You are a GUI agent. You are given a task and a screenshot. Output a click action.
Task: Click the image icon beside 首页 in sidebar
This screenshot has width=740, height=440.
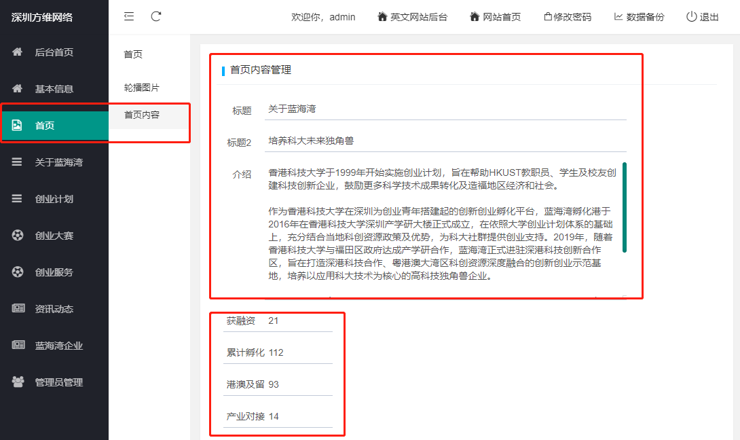[17, 125]
